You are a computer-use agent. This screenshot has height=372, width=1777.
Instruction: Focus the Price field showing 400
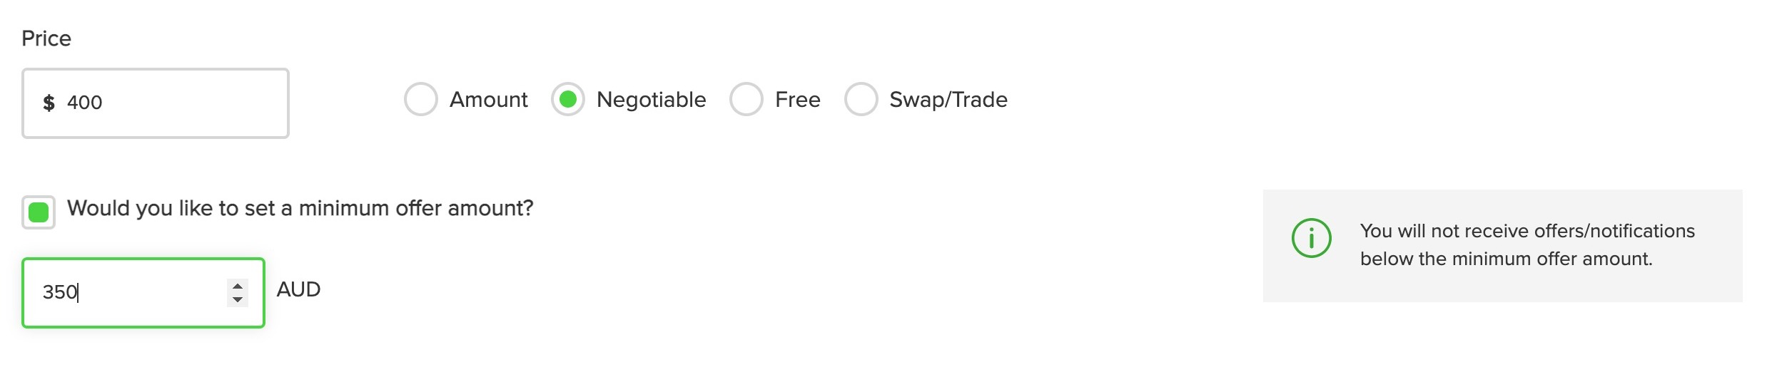pyautogui.click(x=156, y=103)
